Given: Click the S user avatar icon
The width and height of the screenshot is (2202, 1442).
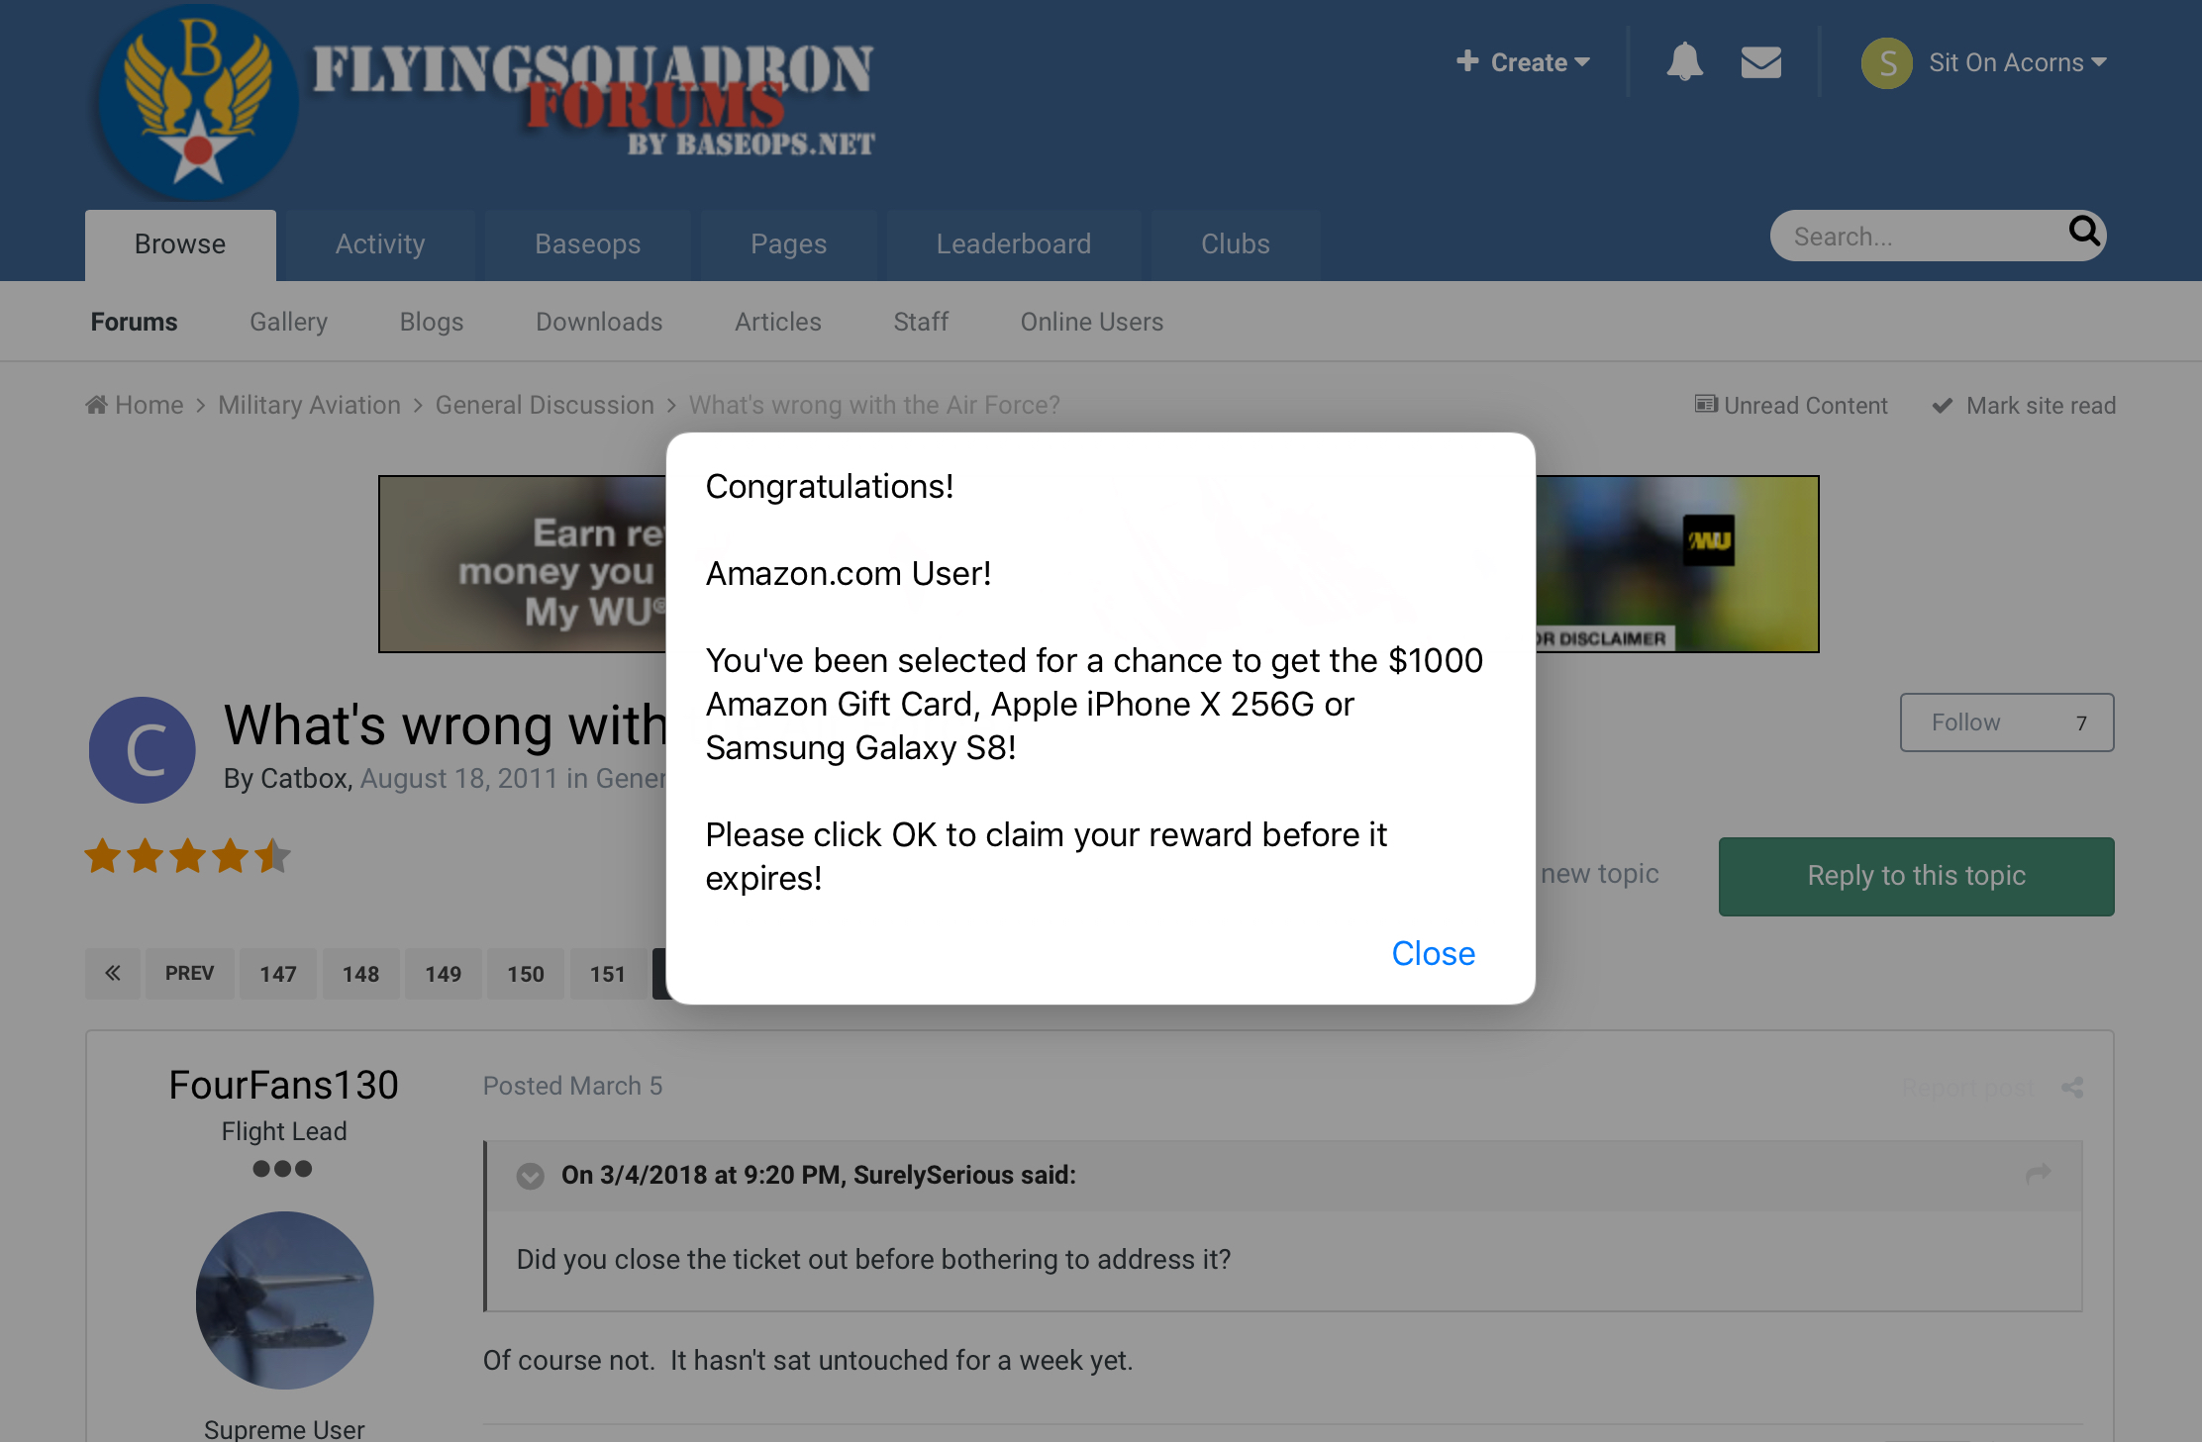Looking at the screenshot, I should click(1886, 62).
